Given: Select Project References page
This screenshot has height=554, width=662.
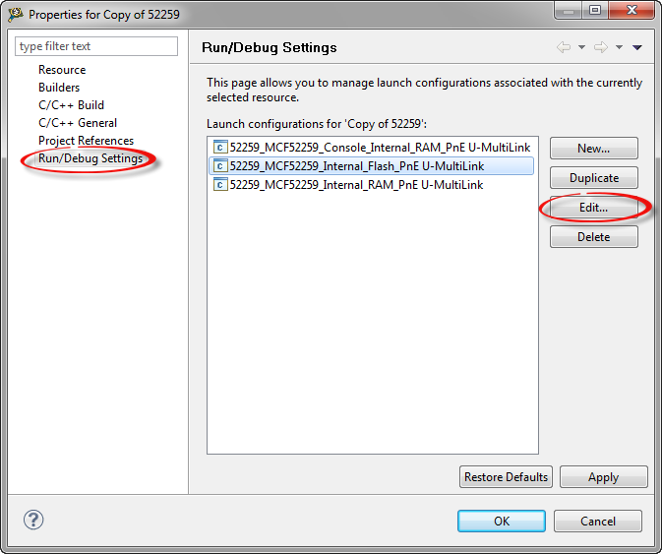Looking at the screenshot, I should pos(86,141).
